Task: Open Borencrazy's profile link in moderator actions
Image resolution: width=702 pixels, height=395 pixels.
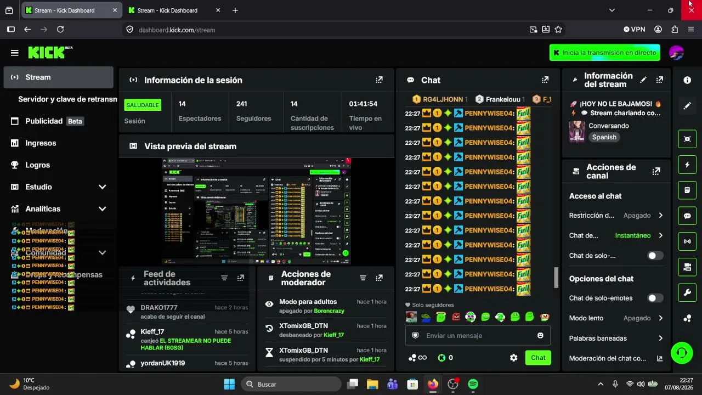Action: click(x=329, y=311)
